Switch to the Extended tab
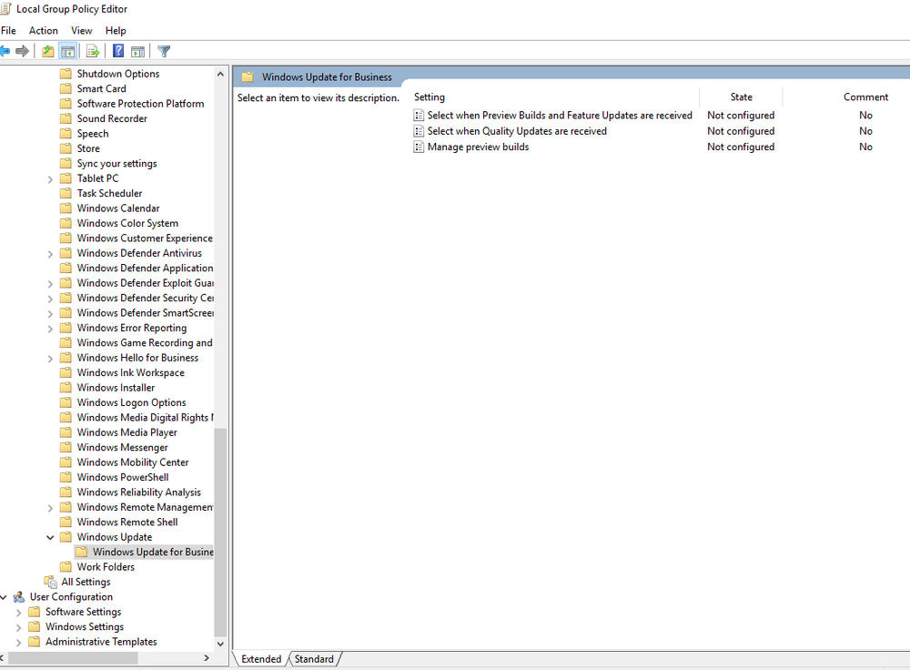The width and height of the screenshot is (910, 670). point(261,659)
